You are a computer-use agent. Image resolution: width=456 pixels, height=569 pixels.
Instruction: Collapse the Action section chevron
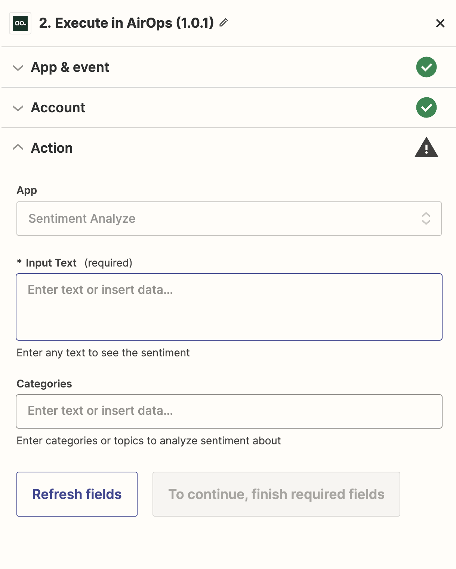tap(18, 147)
